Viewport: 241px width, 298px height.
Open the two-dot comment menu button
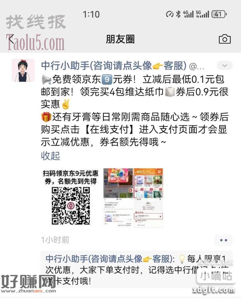pos(223,240)
